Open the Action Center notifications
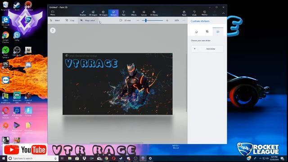Screen dimensions: 288x162 283,158
